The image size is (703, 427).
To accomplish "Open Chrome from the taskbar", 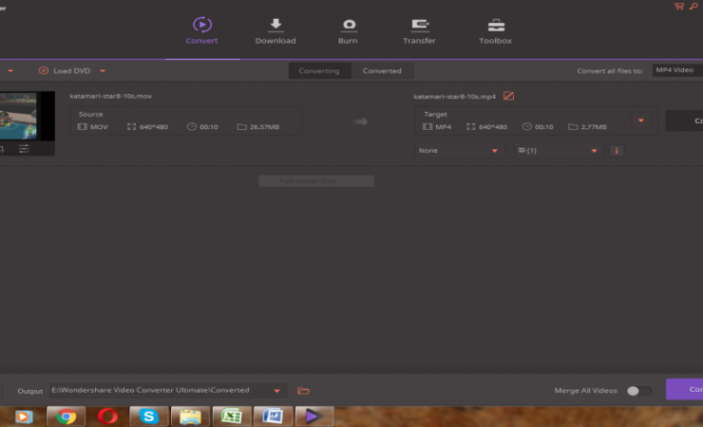I will click(x=66, y=417).
